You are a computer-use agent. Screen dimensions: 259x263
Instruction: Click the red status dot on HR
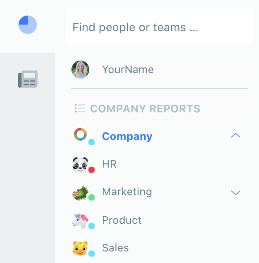92,170
